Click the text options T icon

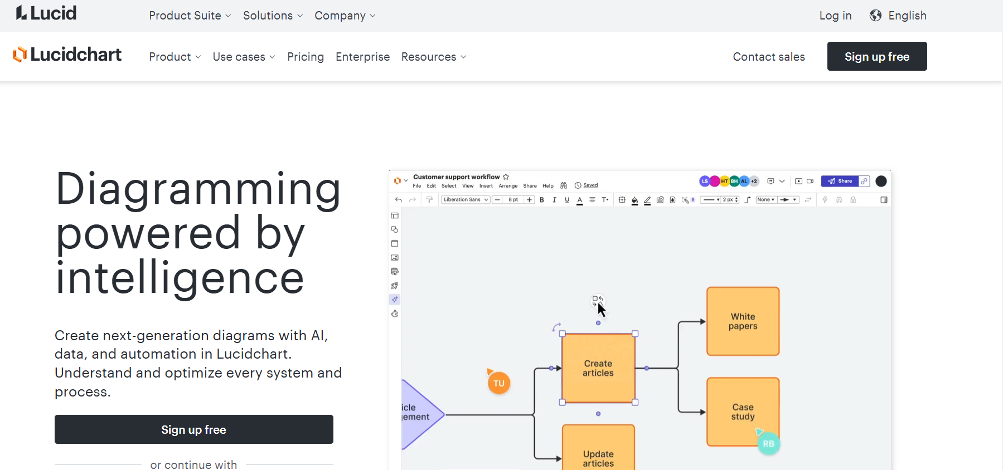[605, 200]
